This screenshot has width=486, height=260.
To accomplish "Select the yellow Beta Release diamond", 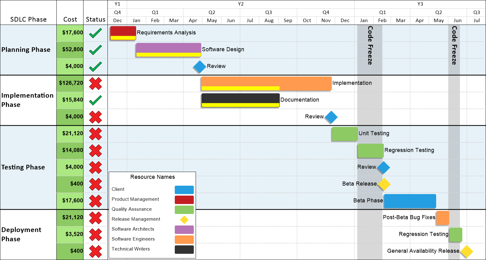I will pyautogui.click(x=384, y=184).
